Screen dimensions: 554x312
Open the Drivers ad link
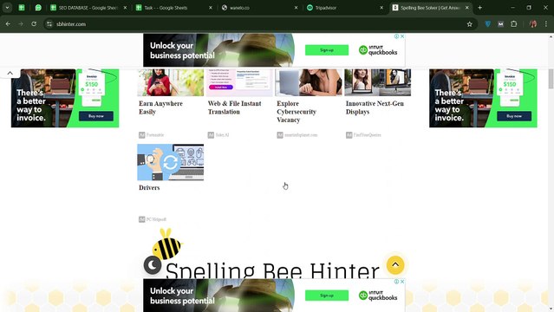(x=149, y=187)
